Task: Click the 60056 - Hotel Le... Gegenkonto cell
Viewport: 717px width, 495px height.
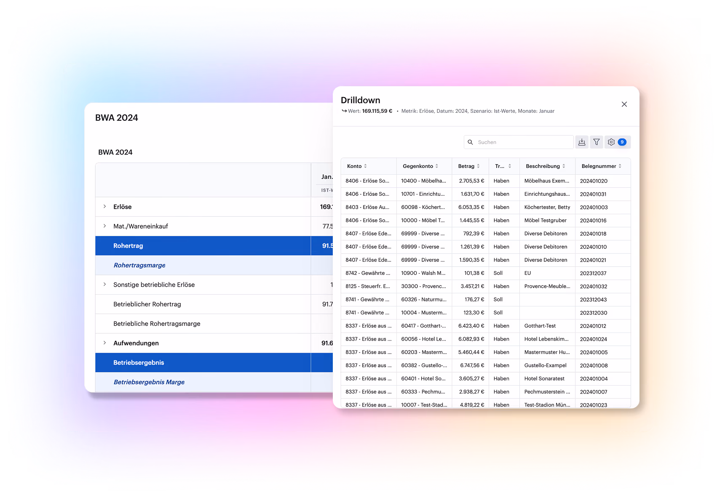Action: tap(424, 339)
